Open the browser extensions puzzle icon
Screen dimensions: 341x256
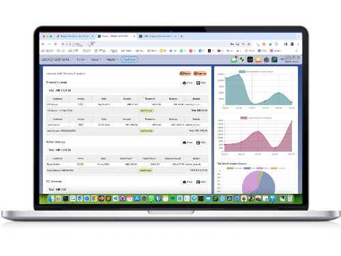276,44
